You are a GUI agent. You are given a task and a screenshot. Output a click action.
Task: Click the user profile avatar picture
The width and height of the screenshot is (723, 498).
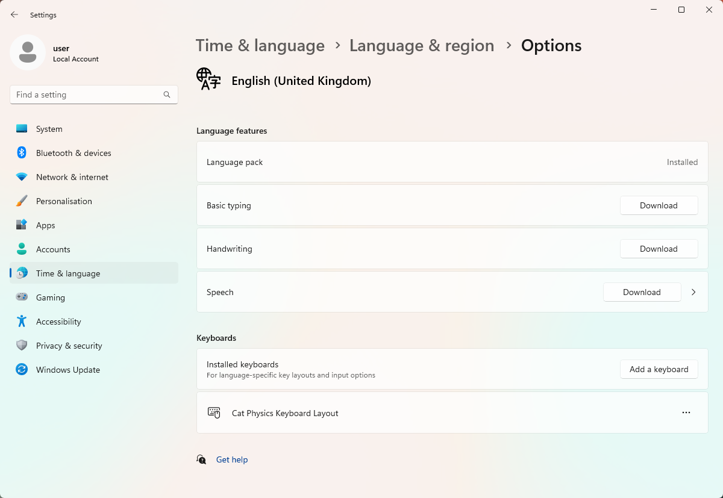click(x=28, y=52)
